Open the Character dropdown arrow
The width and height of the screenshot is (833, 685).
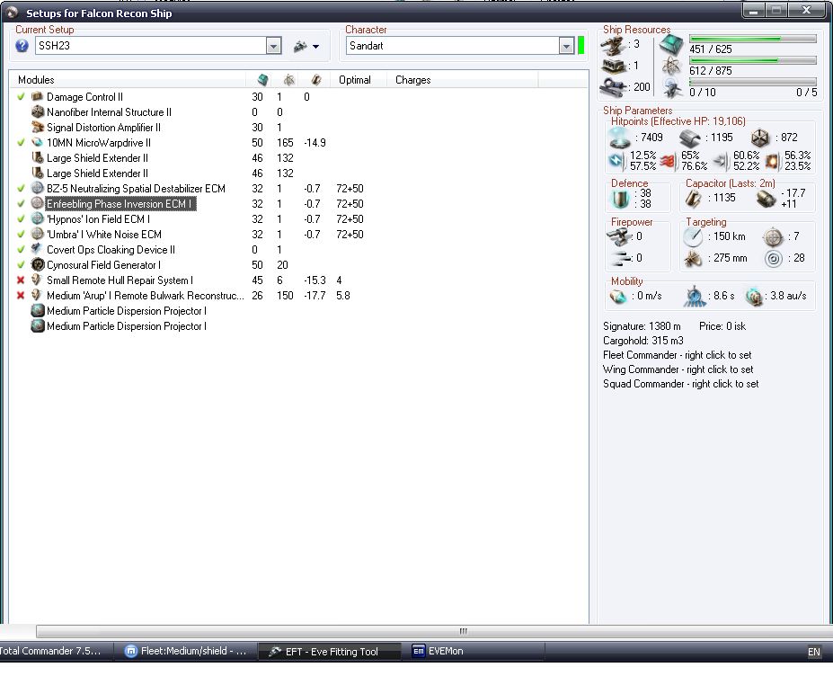pos(566,46)
